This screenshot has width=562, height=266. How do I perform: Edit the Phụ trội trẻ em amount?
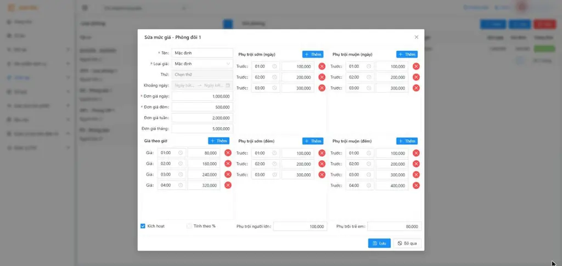pos(394,227)
